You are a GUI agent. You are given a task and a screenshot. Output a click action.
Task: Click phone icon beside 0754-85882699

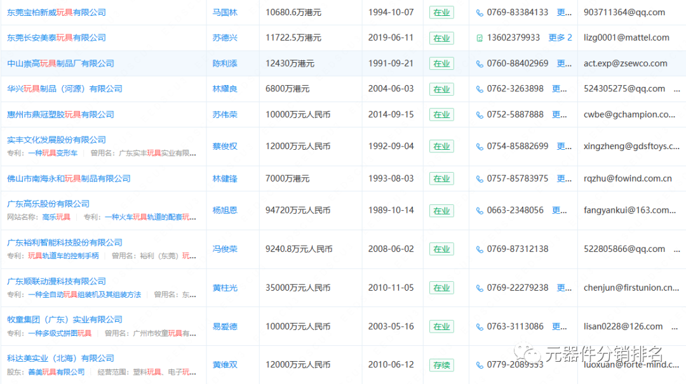click(480, 147)
